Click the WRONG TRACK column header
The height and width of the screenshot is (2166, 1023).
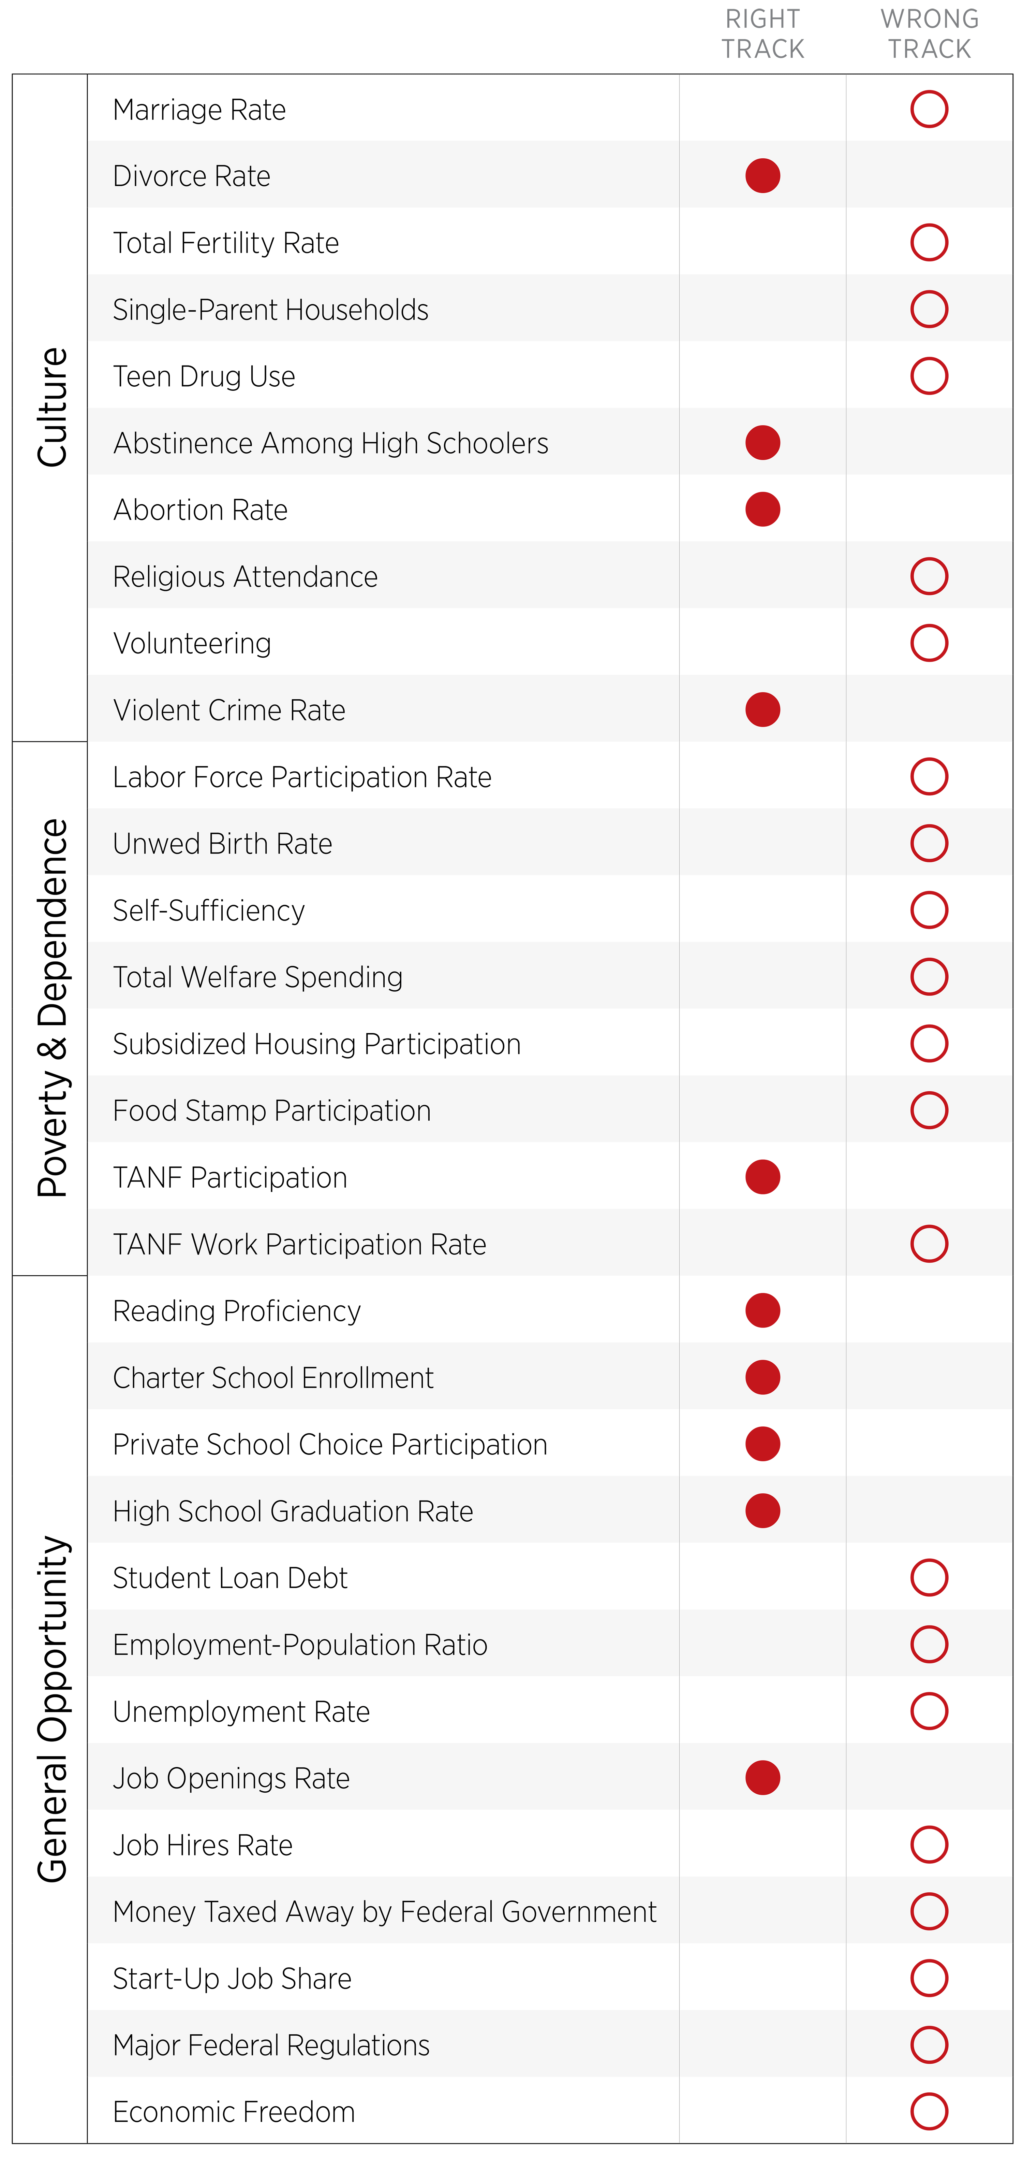pyautogui.click(x=929, y=34)
